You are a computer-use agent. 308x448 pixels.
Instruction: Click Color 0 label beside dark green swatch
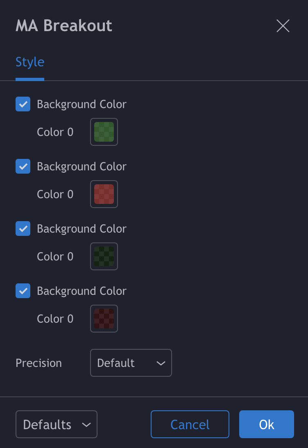tap(55, 256)
